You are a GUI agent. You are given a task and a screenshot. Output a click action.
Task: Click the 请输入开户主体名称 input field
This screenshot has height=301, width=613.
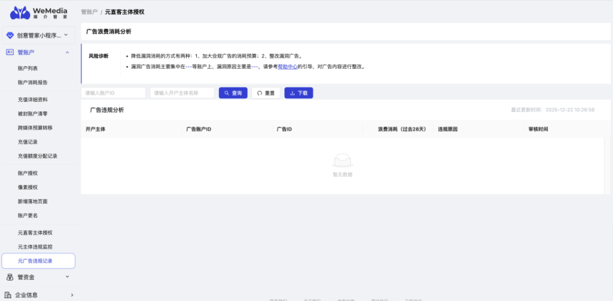coord(182,93)
